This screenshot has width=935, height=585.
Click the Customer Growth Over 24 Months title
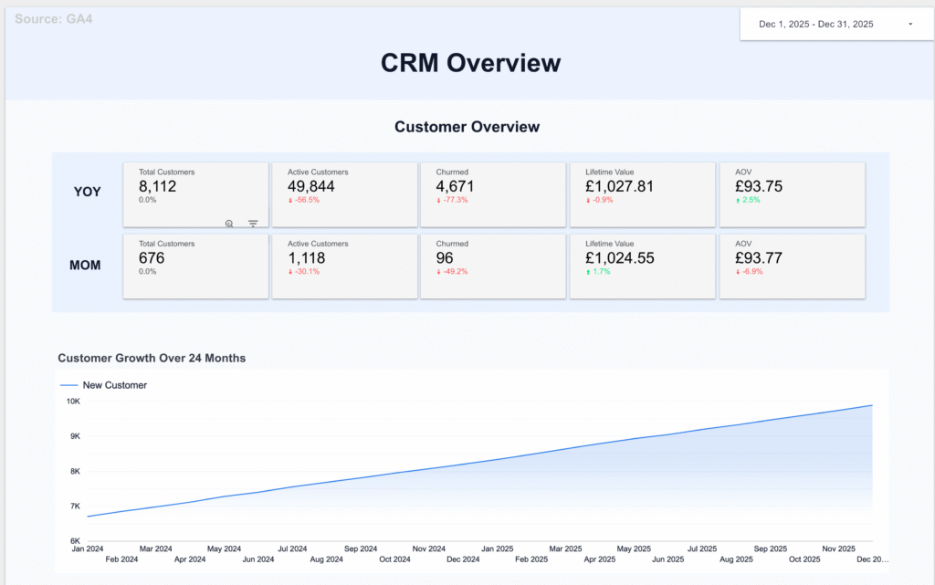click(152, 358)
